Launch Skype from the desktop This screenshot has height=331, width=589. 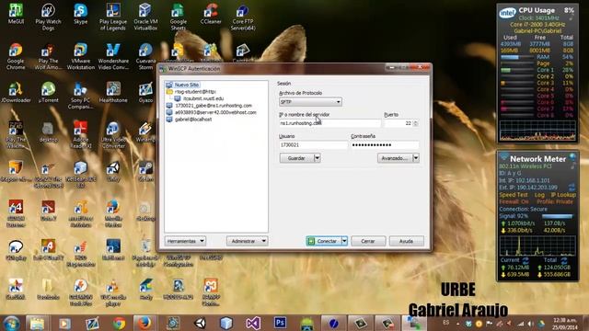[80, 14]
